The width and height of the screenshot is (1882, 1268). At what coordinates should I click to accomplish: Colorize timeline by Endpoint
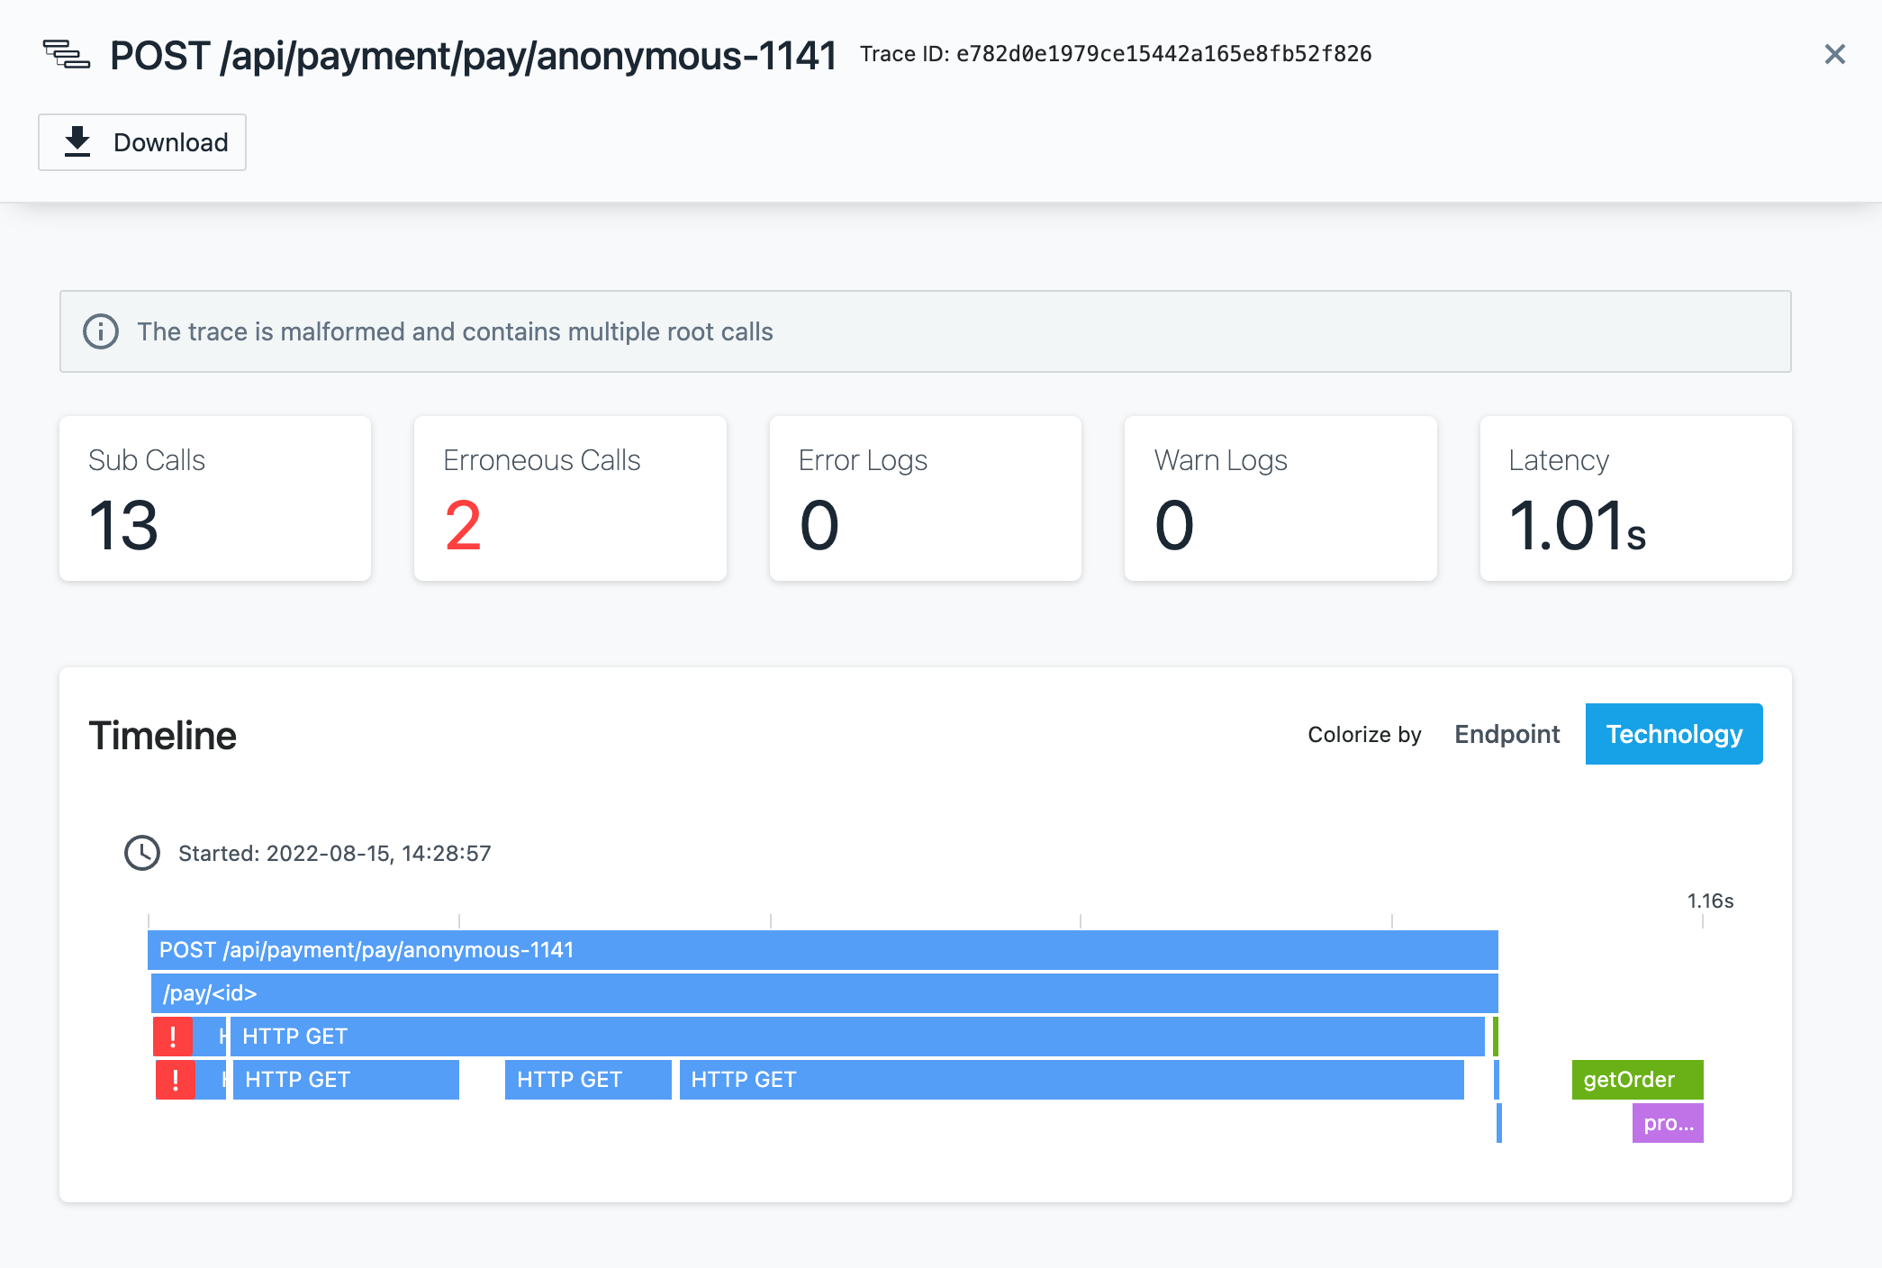coord(1507,734)
